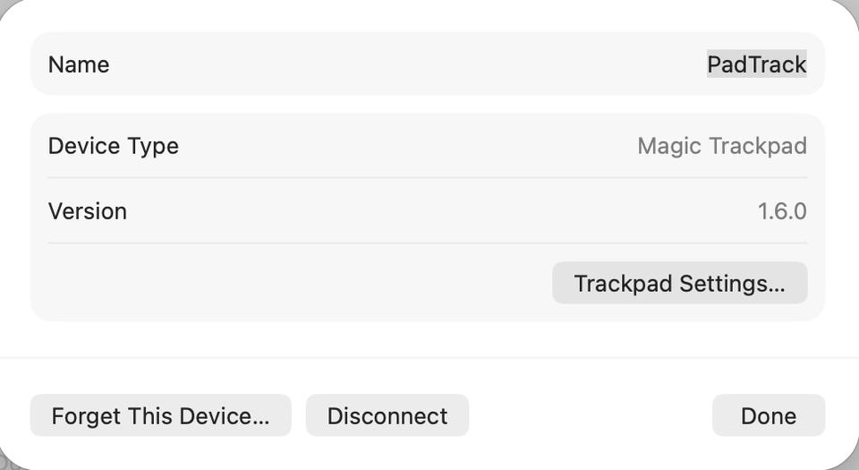Click the word Settings in Trackpad Settings
This screenshot has width=859, height=470.
(732, 283)
